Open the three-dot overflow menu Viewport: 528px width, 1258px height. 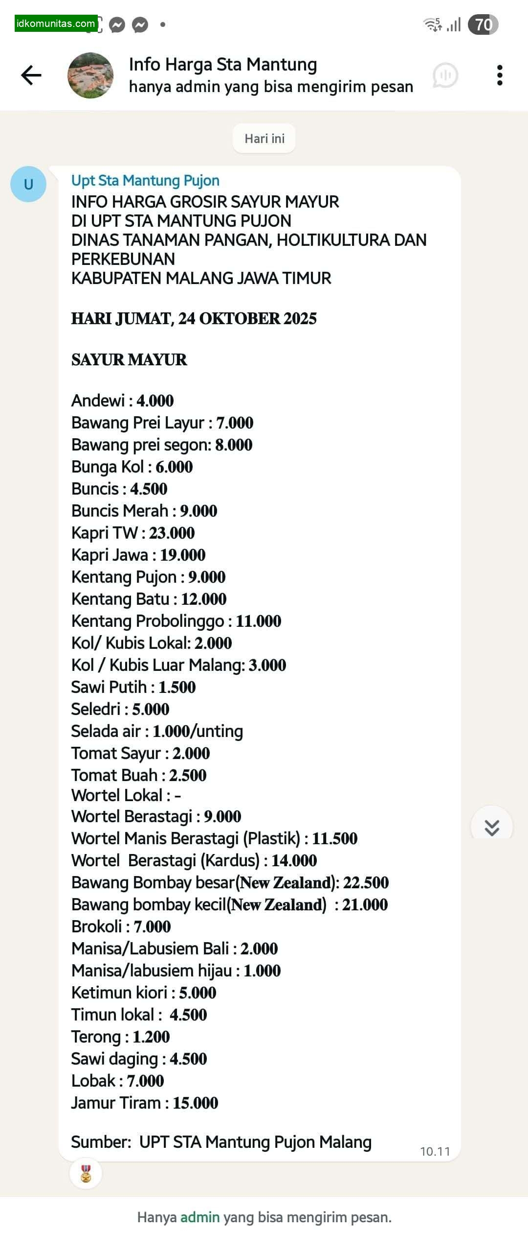(499, 75)
